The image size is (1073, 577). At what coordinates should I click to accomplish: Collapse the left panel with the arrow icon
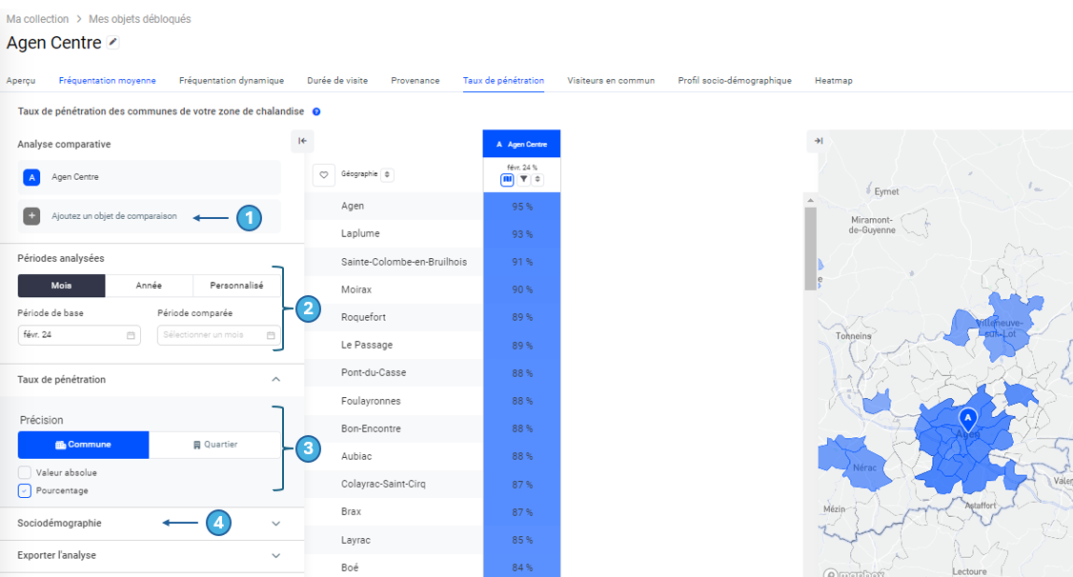(x=302, y=141)
